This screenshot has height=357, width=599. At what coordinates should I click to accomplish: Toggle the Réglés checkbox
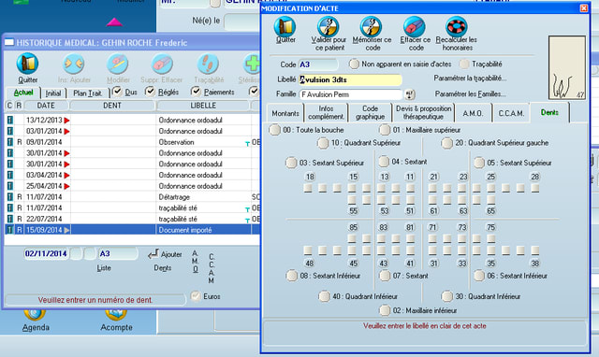pos(151,92)
